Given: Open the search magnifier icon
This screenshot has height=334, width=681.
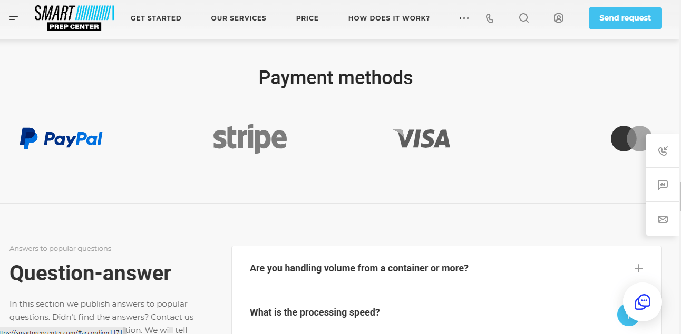Looking at the screenshot, I should (x=524, y=18).
